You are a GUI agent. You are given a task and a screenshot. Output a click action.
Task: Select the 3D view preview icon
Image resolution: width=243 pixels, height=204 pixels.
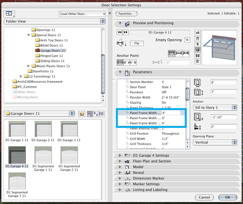(198, 50)
